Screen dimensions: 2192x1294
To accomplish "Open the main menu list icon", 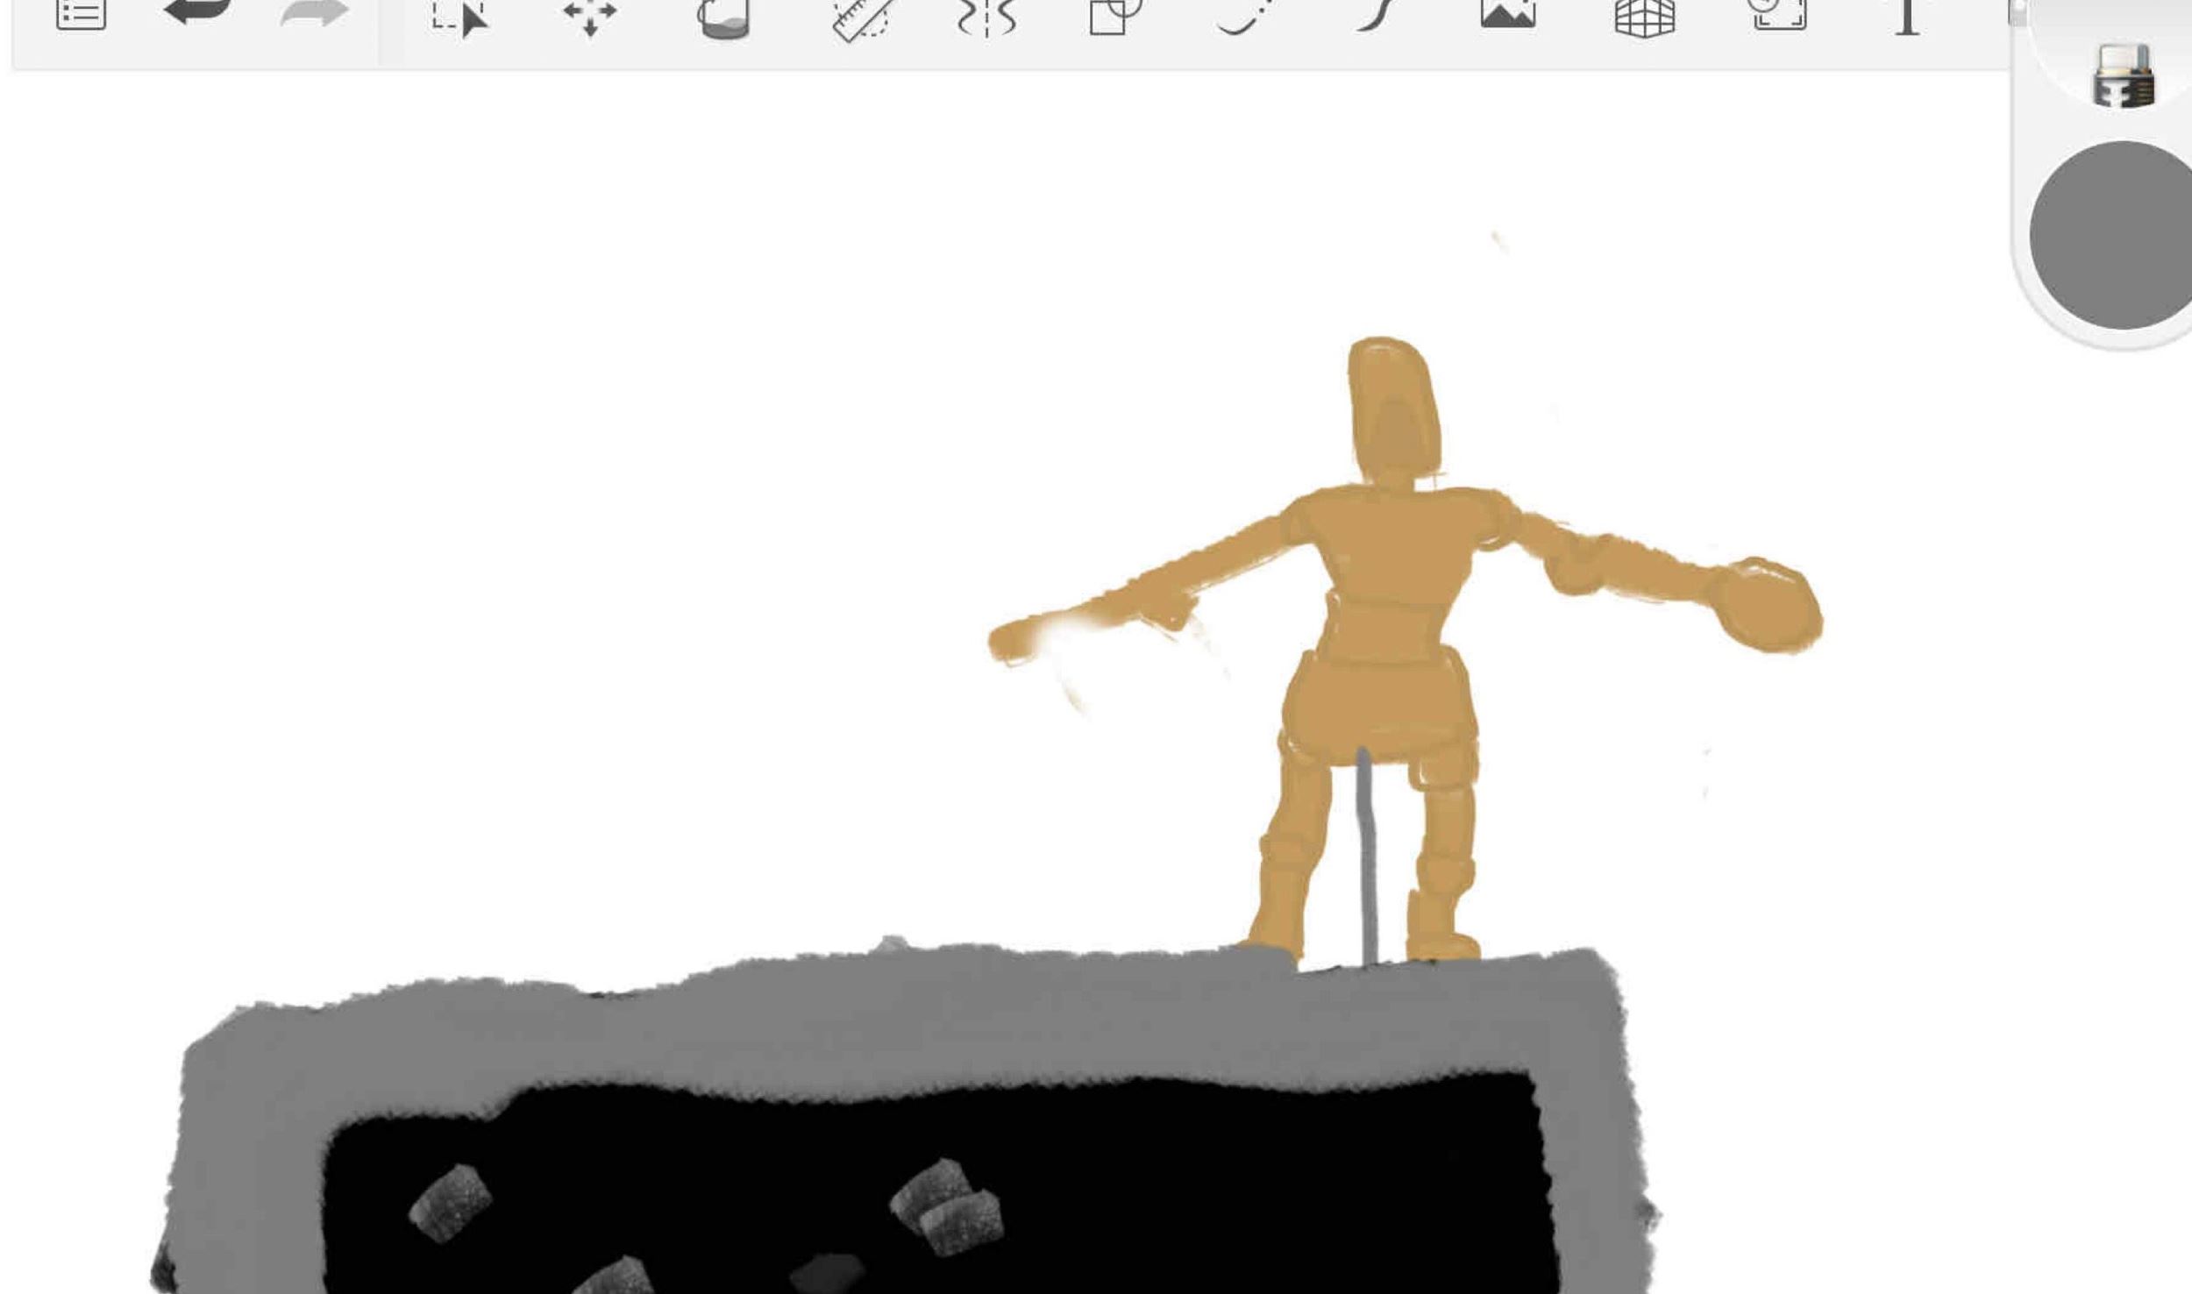I will click(x=81, y=14).
